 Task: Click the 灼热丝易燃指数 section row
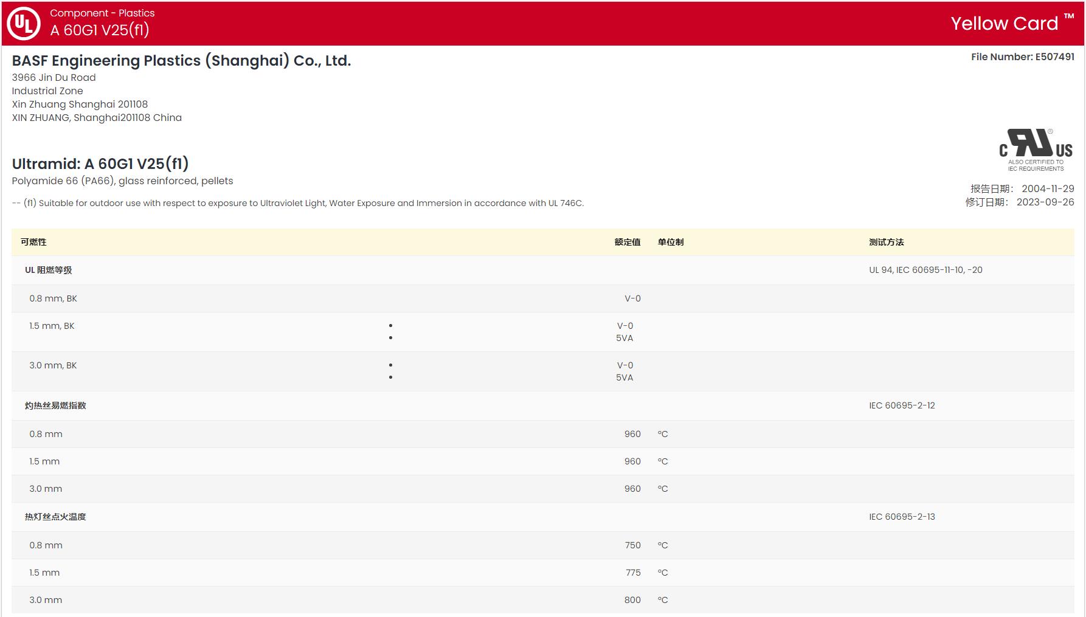click(543, 405)
